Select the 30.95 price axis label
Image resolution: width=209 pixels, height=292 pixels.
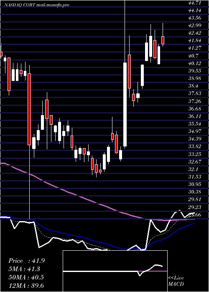(x=195, y=184)
